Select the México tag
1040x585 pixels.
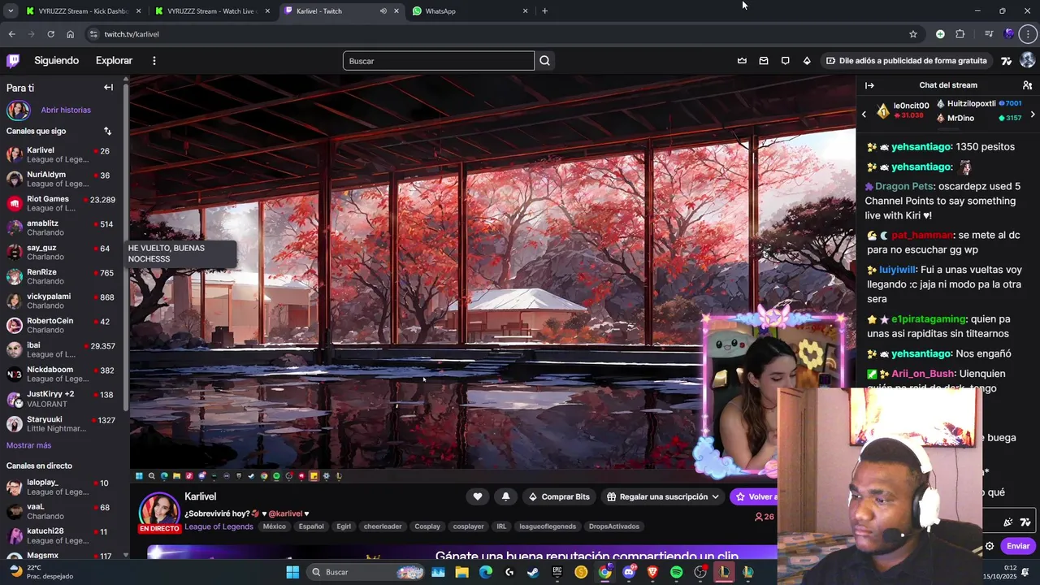tap(274, 526)
